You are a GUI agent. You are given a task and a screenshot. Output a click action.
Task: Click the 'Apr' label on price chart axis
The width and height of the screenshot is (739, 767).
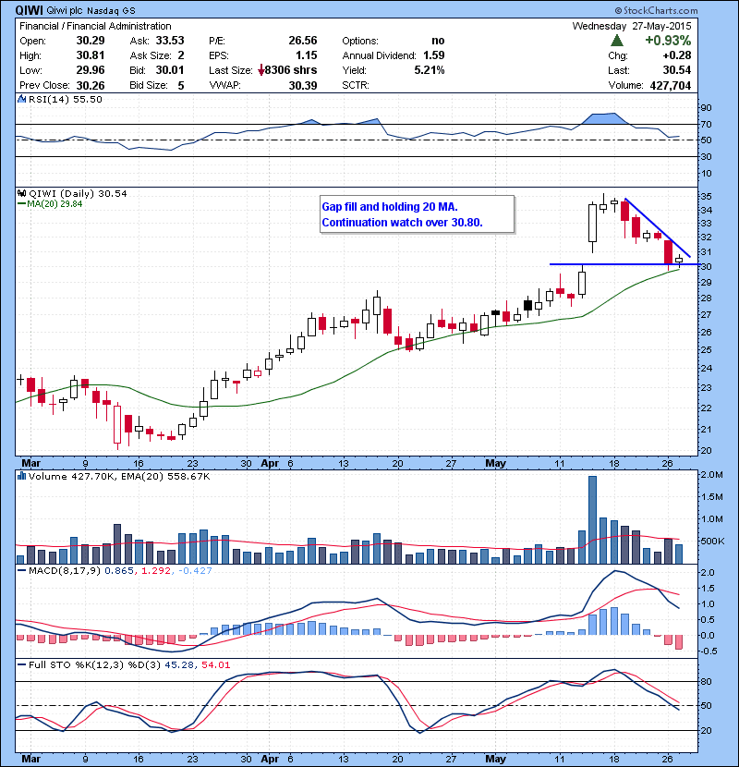(x=270, y=463)
